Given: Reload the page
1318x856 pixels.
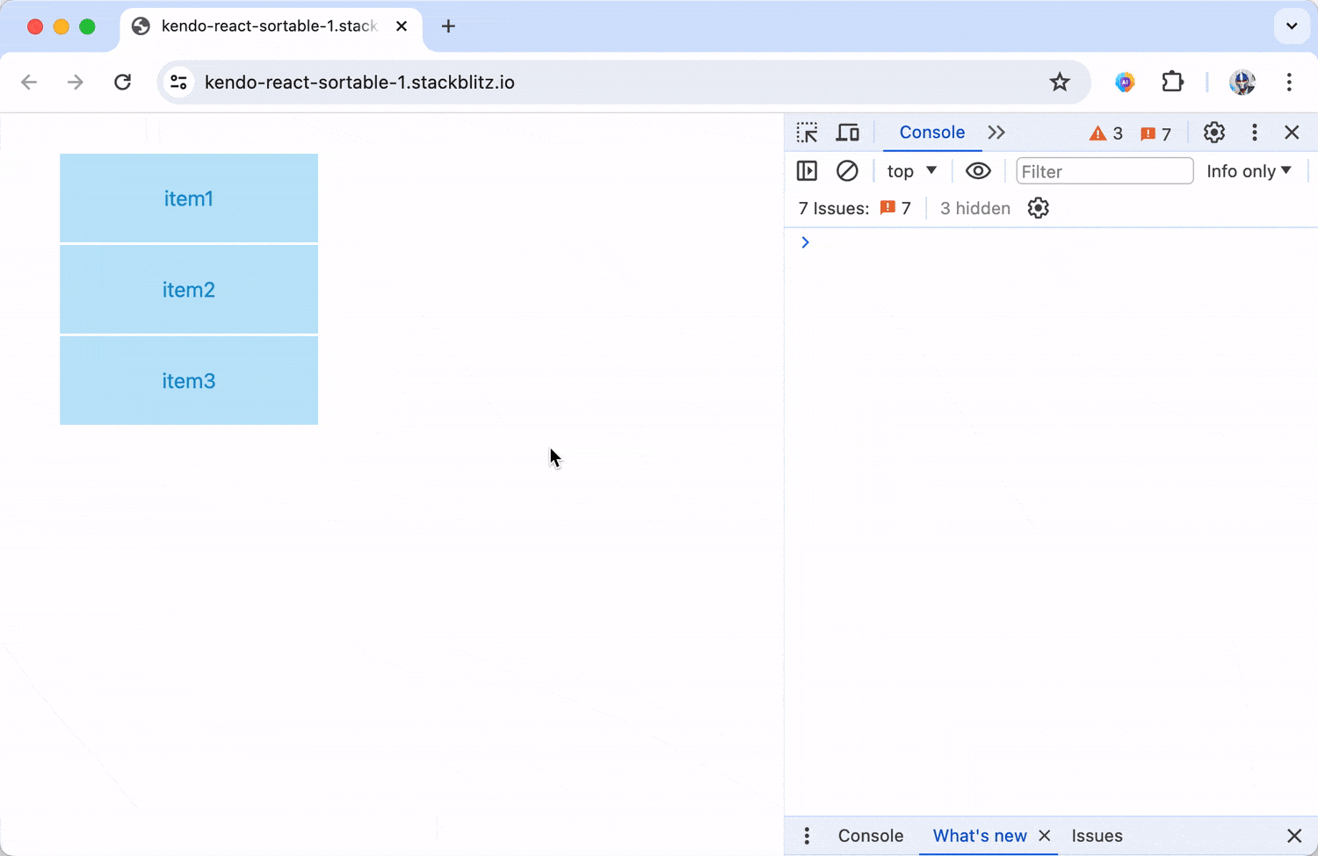Looking at the screenshot, I should click(123, 83).
